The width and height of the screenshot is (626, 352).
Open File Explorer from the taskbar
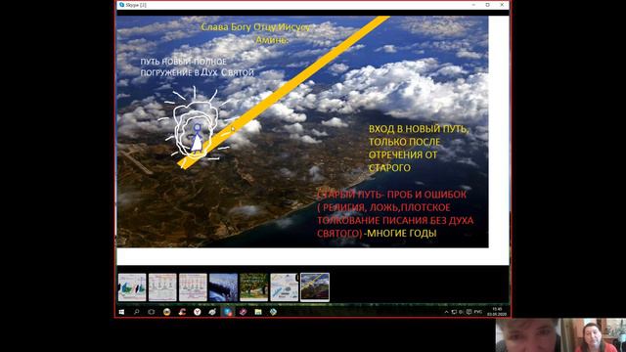click(x=258, y=312)
